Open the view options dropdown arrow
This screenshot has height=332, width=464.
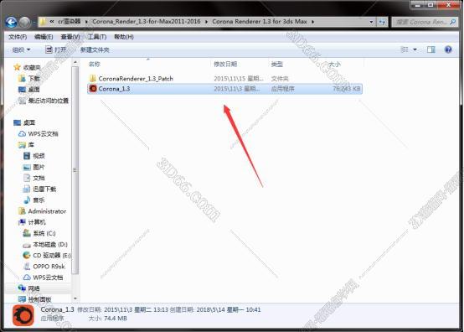tap(415, 49)
